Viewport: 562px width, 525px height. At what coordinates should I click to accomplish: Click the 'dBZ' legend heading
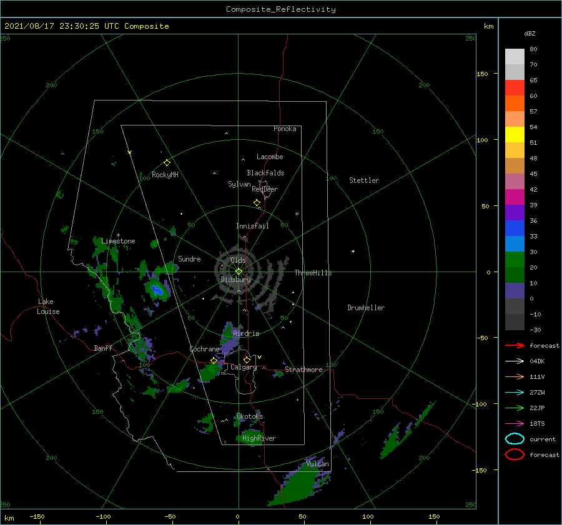point(530,34)
